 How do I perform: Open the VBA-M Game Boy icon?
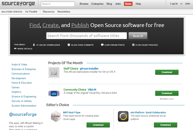[54, 93]
